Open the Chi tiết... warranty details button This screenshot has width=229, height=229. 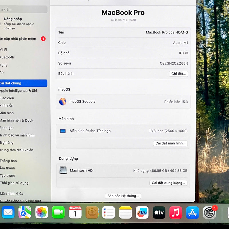tap(179, 74)
